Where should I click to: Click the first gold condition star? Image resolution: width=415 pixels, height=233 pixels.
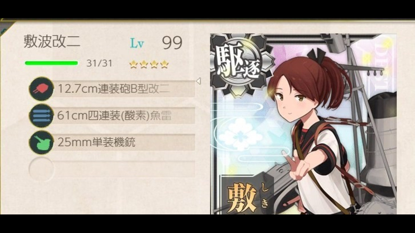133,64
